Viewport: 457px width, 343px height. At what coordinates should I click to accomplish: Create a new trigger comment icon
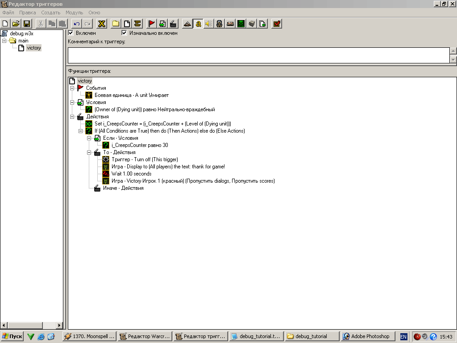pos(137,24)
